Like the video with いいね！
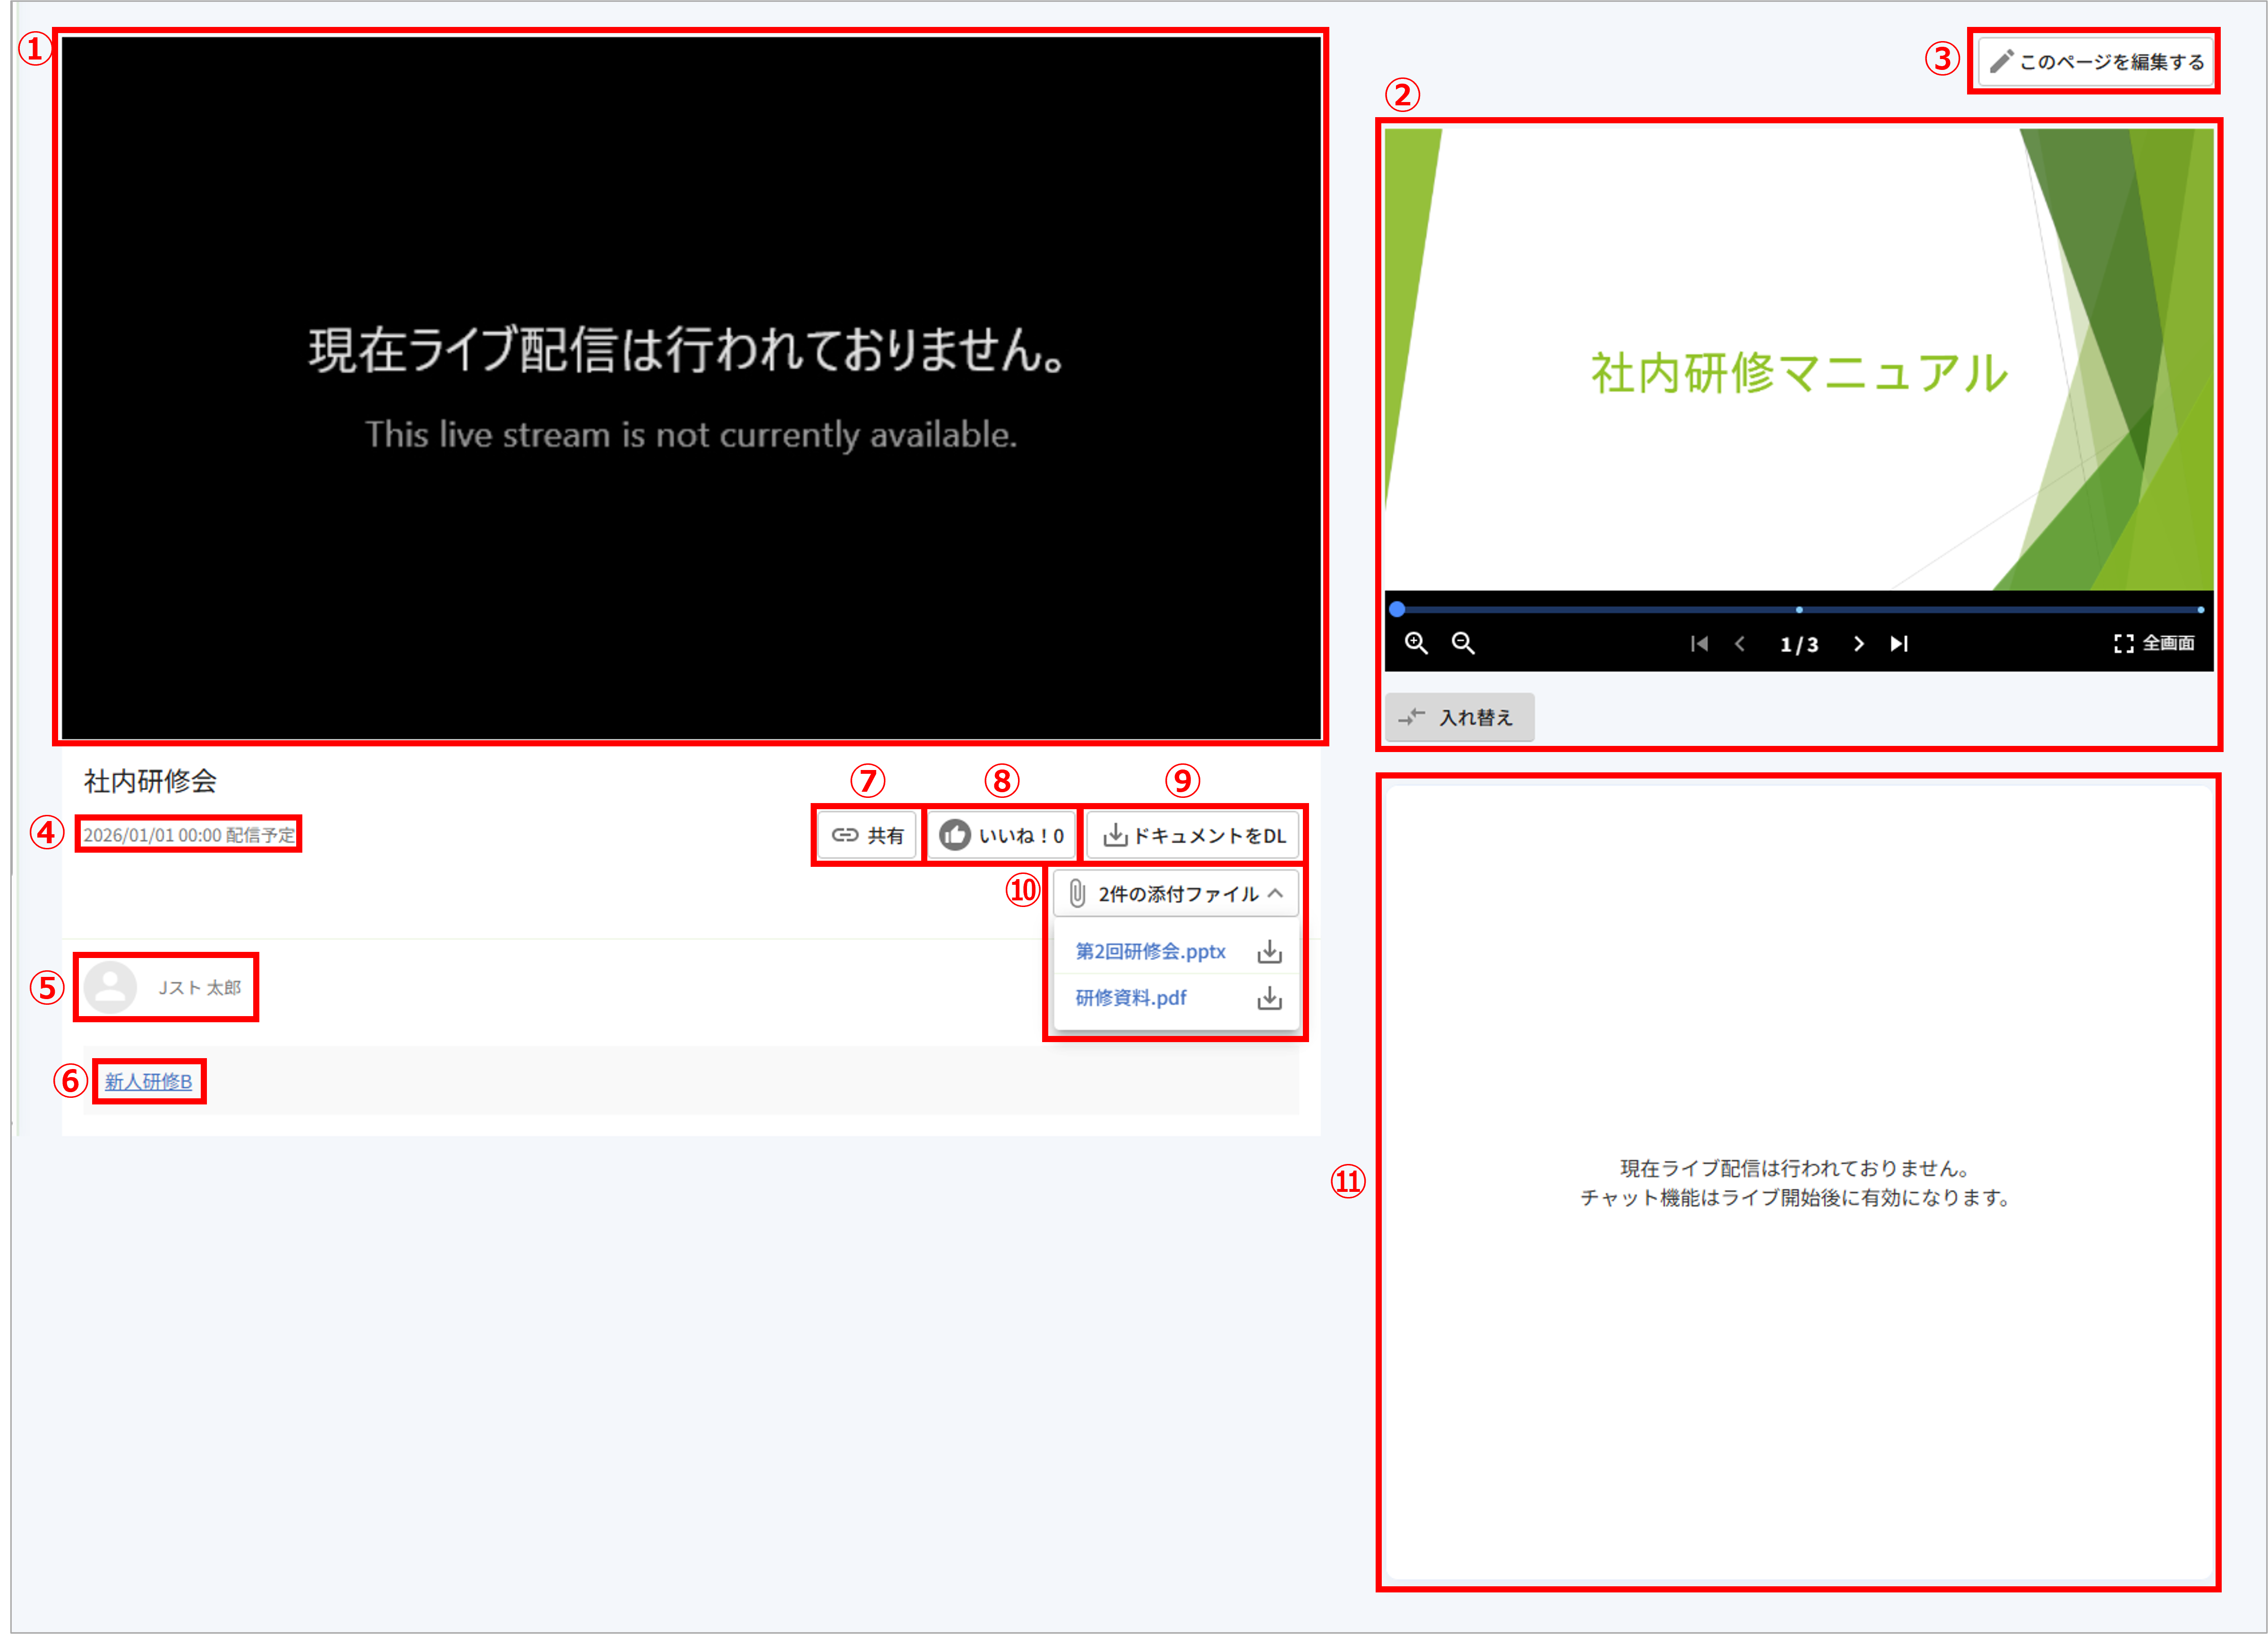The height and width of the screenshot is (1634, 2268). (x=1001, y=835)
